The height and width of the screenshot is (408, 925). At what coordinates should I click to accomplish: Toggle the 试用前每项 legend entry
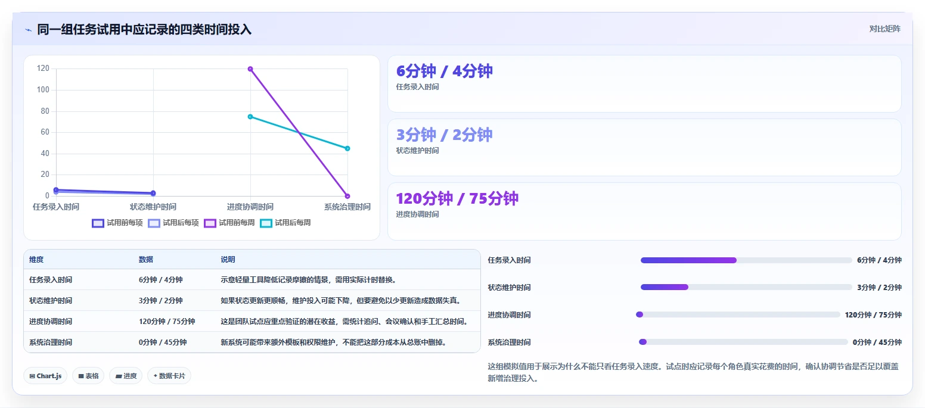tap(117, 223)
